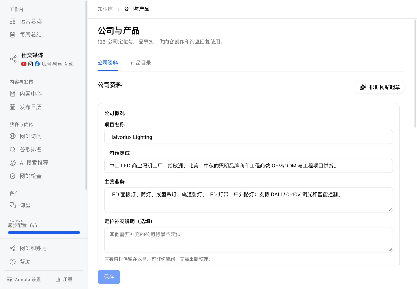The image size is (417, 289).
Task: Click the sidebar vertical scrollbar
Action: coord(87,95)
